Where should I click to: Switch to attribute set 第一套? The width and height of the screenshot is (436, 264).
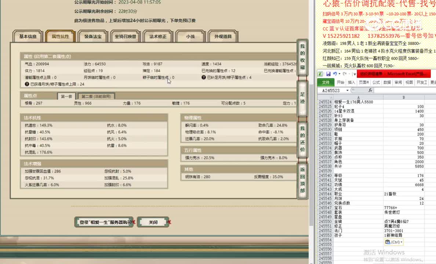pos(66,96)
